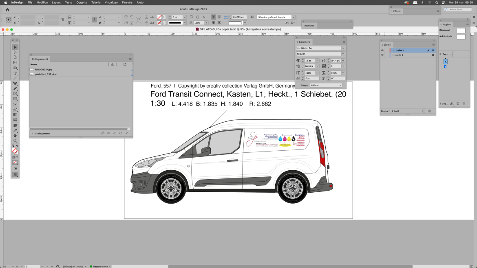477x268 pixels.
Task: Expand link info in Collegamenti panel
Action: tap(32, 134)
